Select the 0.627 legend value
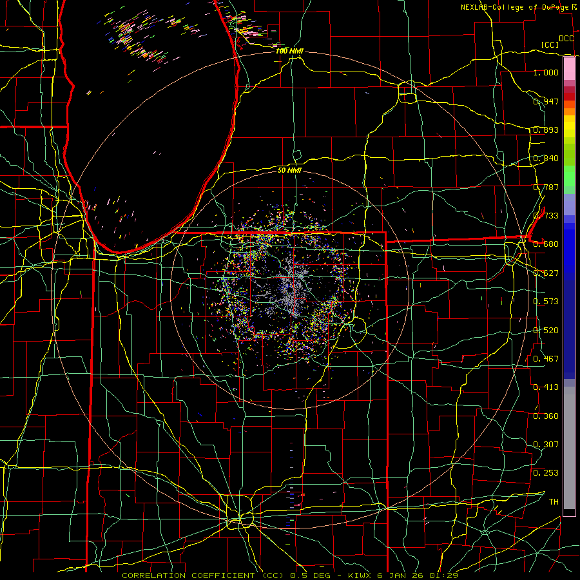The image size is (580, 580). (x=546, y=273)
